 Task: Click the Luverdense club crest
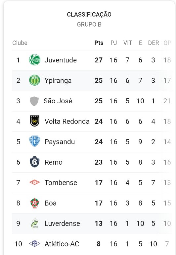coord(35,223)
